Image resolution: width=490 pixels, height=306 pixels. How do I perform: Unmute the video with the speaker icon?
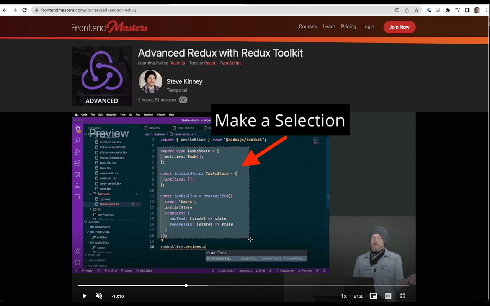tap(99, 296)
